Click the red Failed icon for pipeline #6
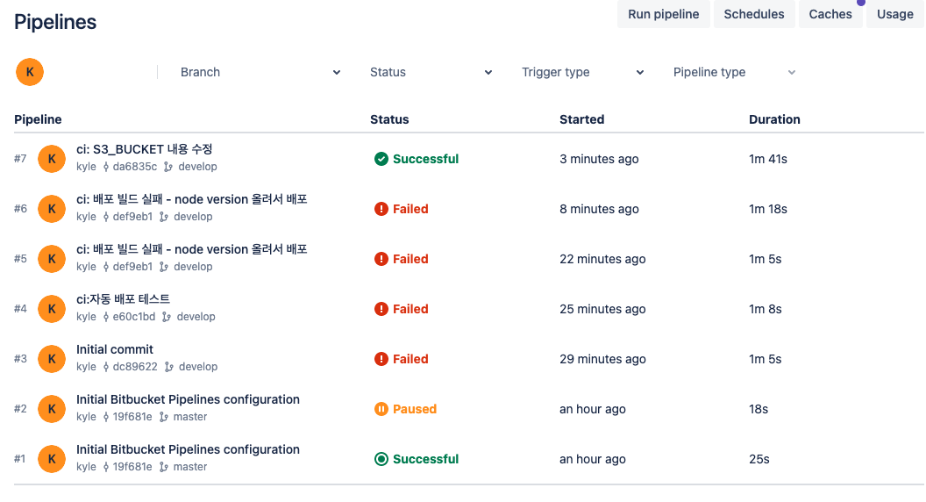 click(381, 209)
